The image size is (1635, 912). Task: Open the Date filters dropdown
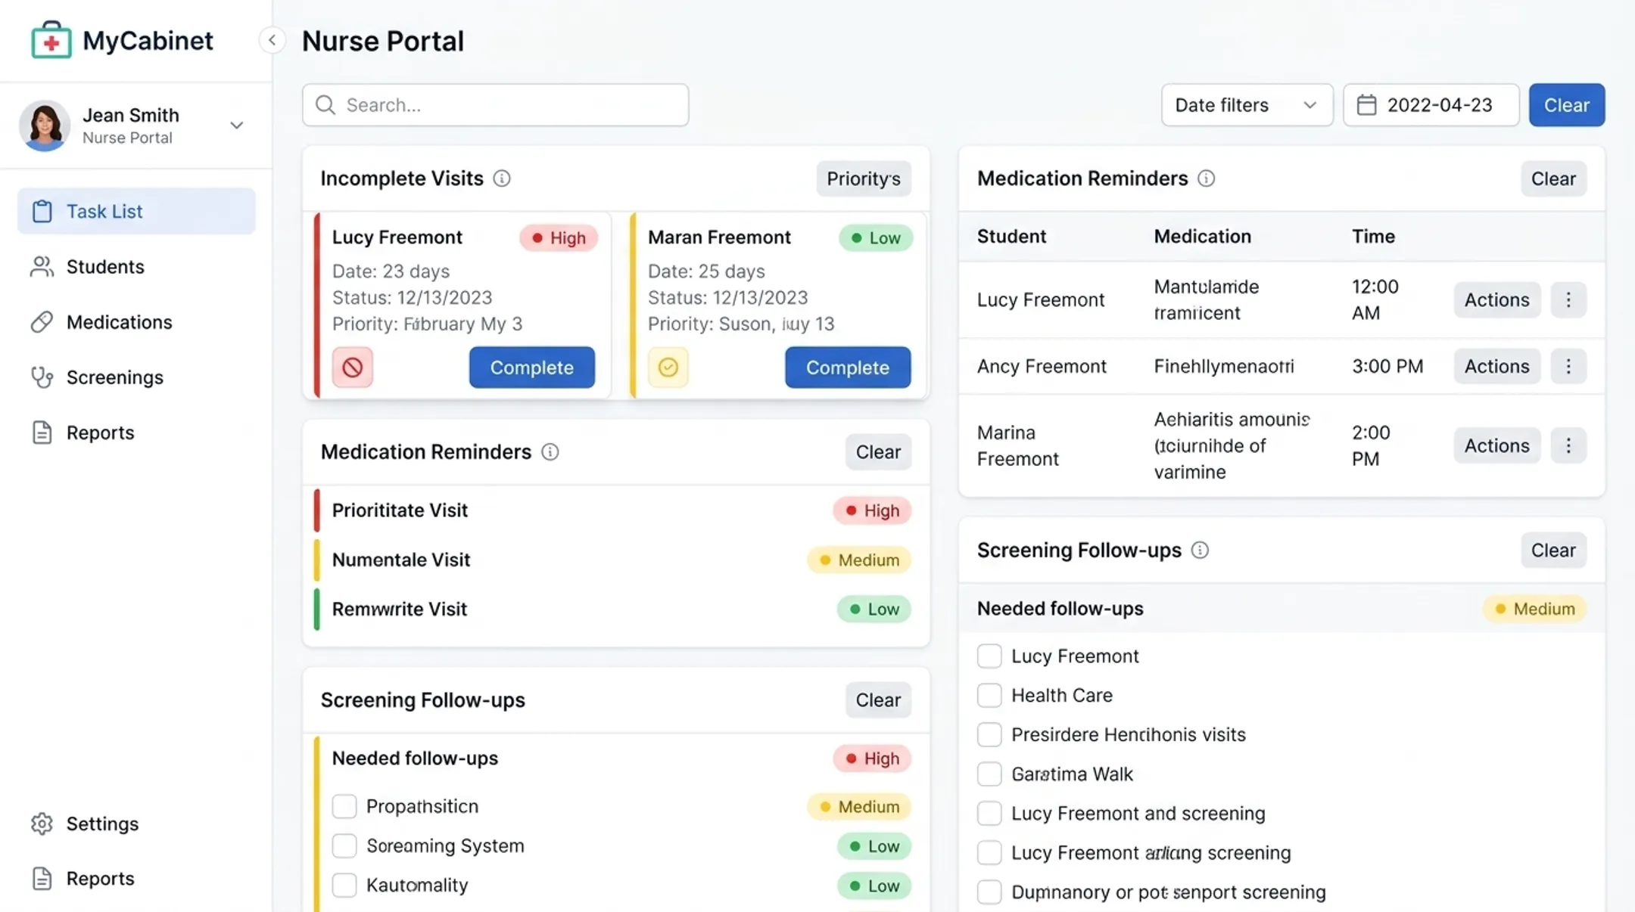[x=1247, y=105]
